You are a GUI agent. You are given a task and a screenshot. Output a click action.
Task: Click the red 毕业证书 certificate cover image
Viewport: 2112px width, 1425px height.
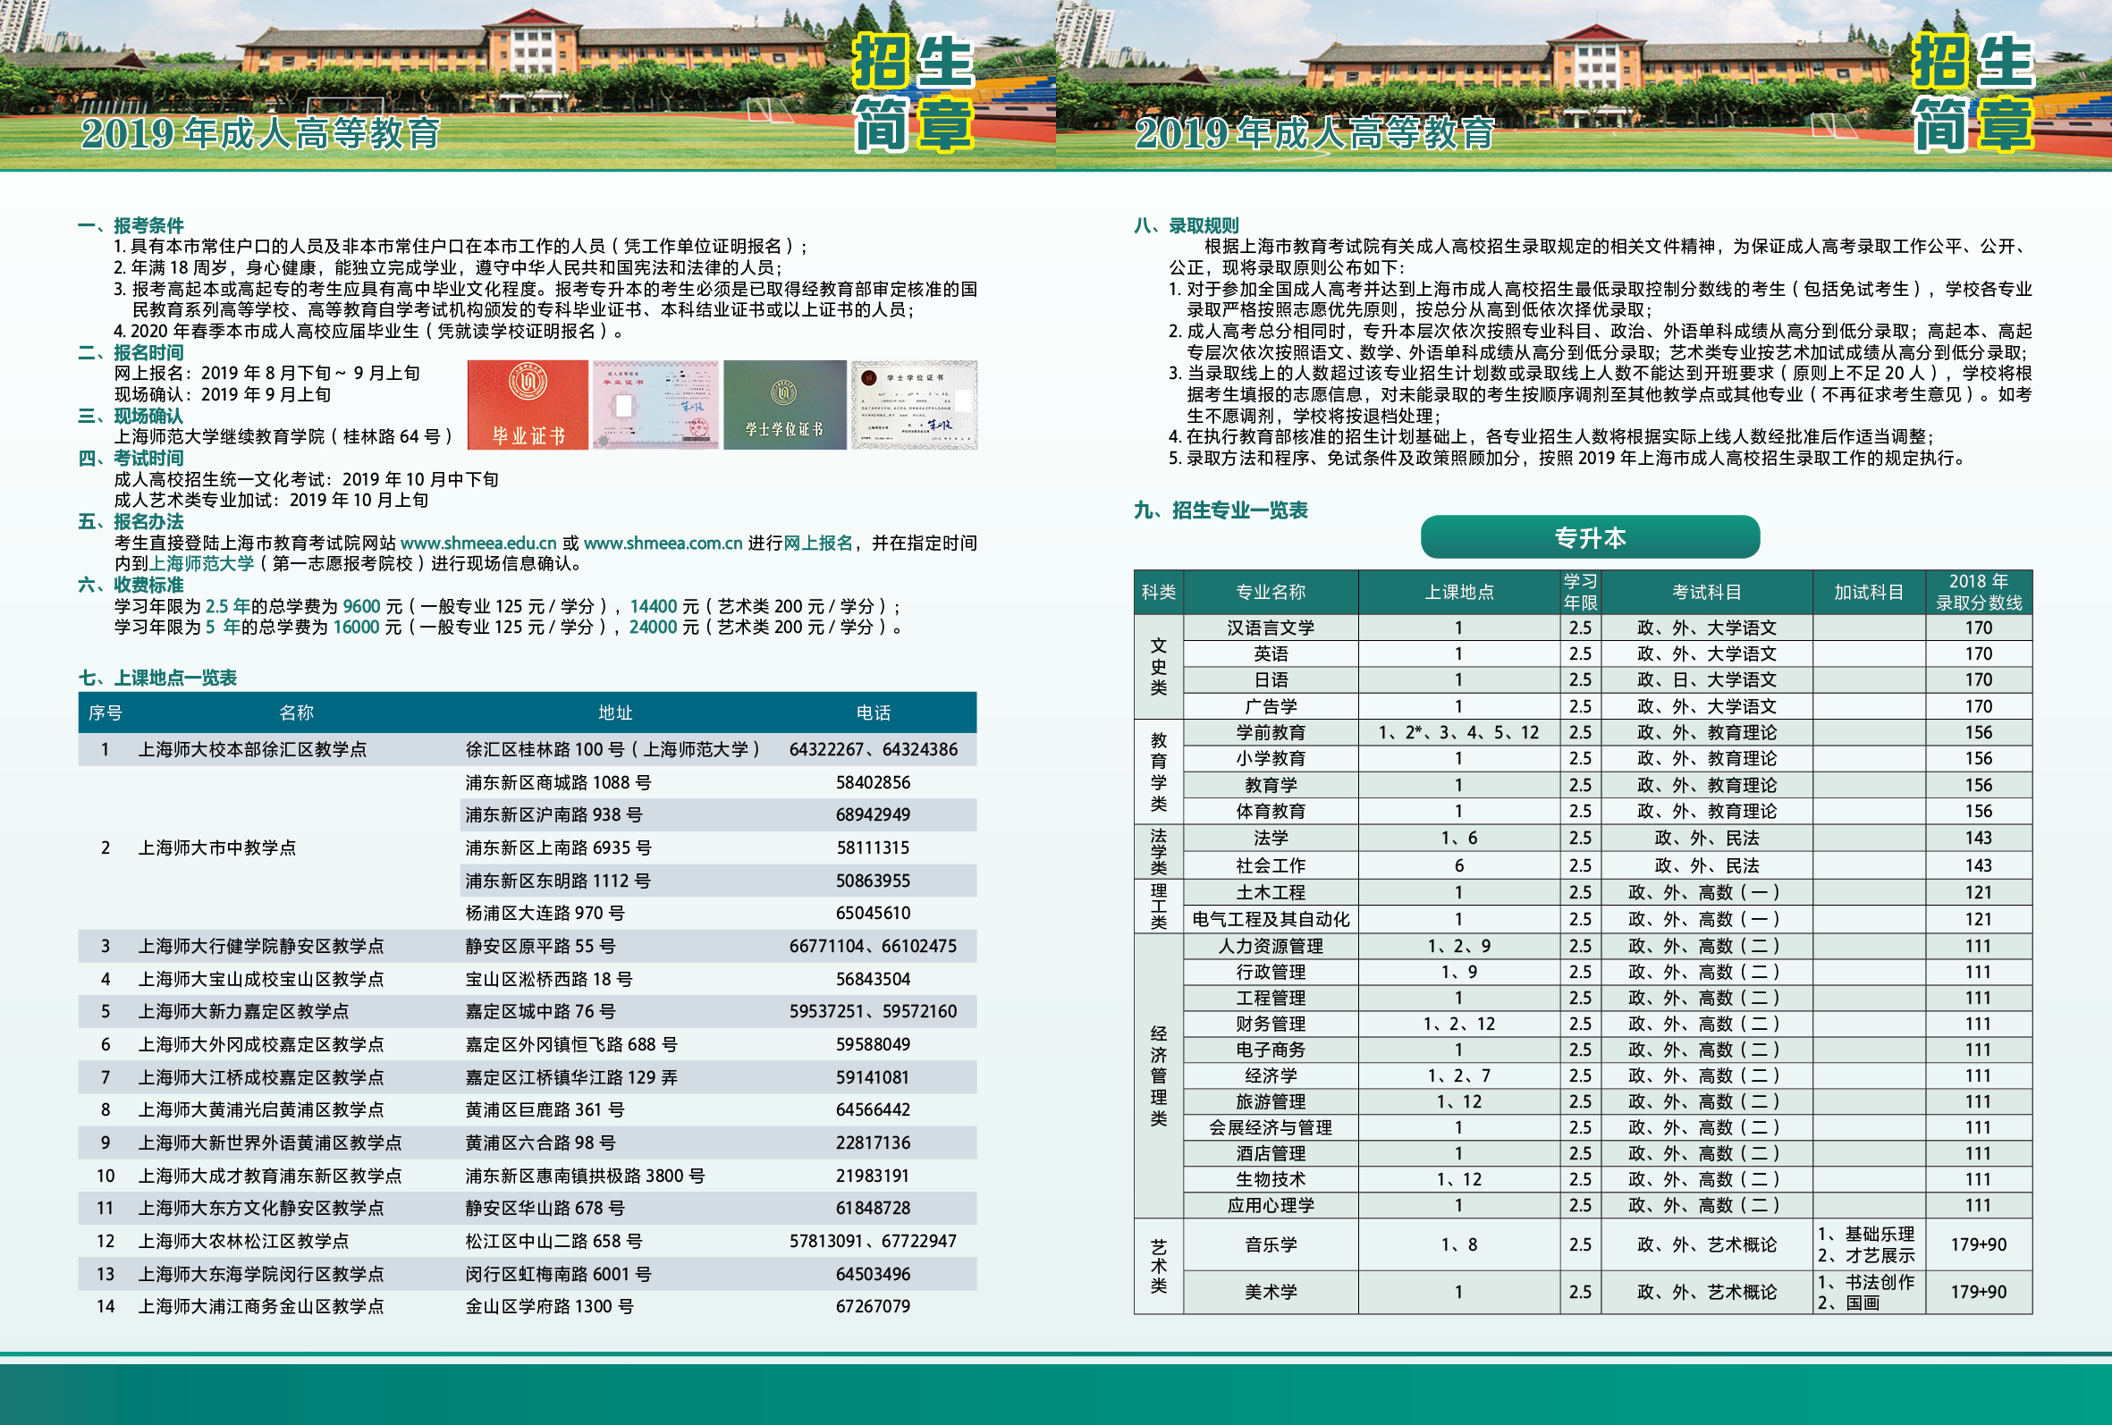click(527, 404)
